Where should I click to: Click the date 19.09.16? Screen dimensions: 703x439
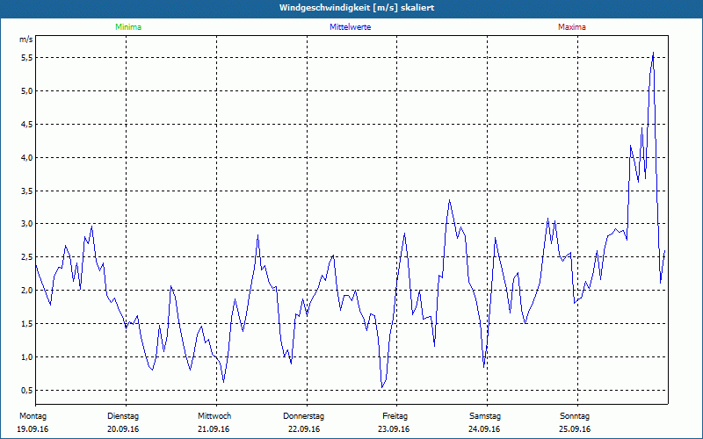pyautogui.click(x=33, y=429)
